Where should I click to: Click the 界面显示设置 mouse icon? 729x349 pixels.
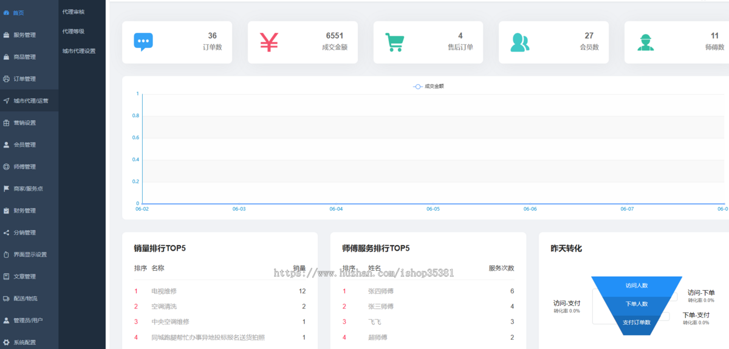point(7,254)
